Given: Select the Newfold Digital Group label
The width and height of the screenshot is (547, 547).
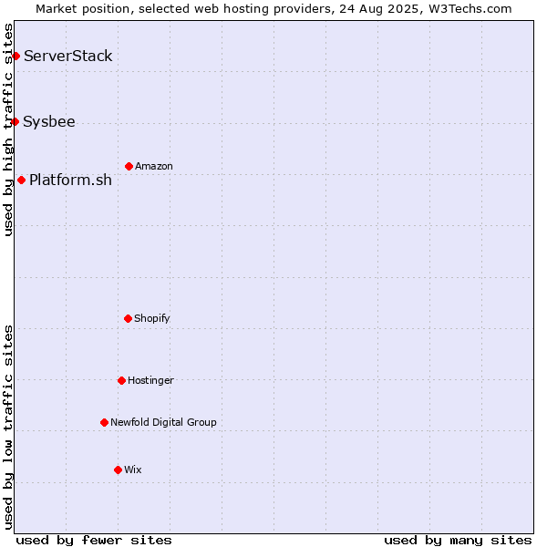Looking at the screenshot, I should 163,422.
